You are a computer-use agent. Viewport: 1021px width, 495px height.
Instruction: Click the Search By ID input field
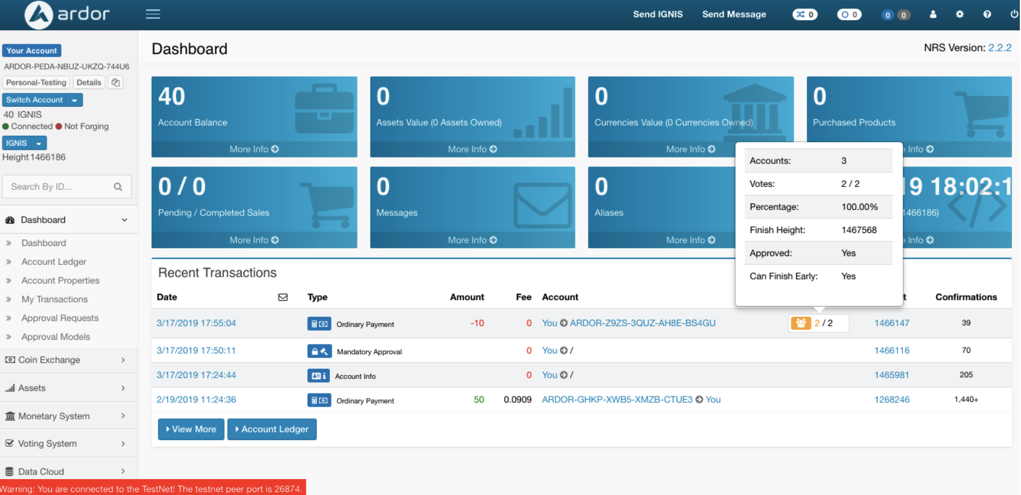pyautogui.click(x=59, y=187)
